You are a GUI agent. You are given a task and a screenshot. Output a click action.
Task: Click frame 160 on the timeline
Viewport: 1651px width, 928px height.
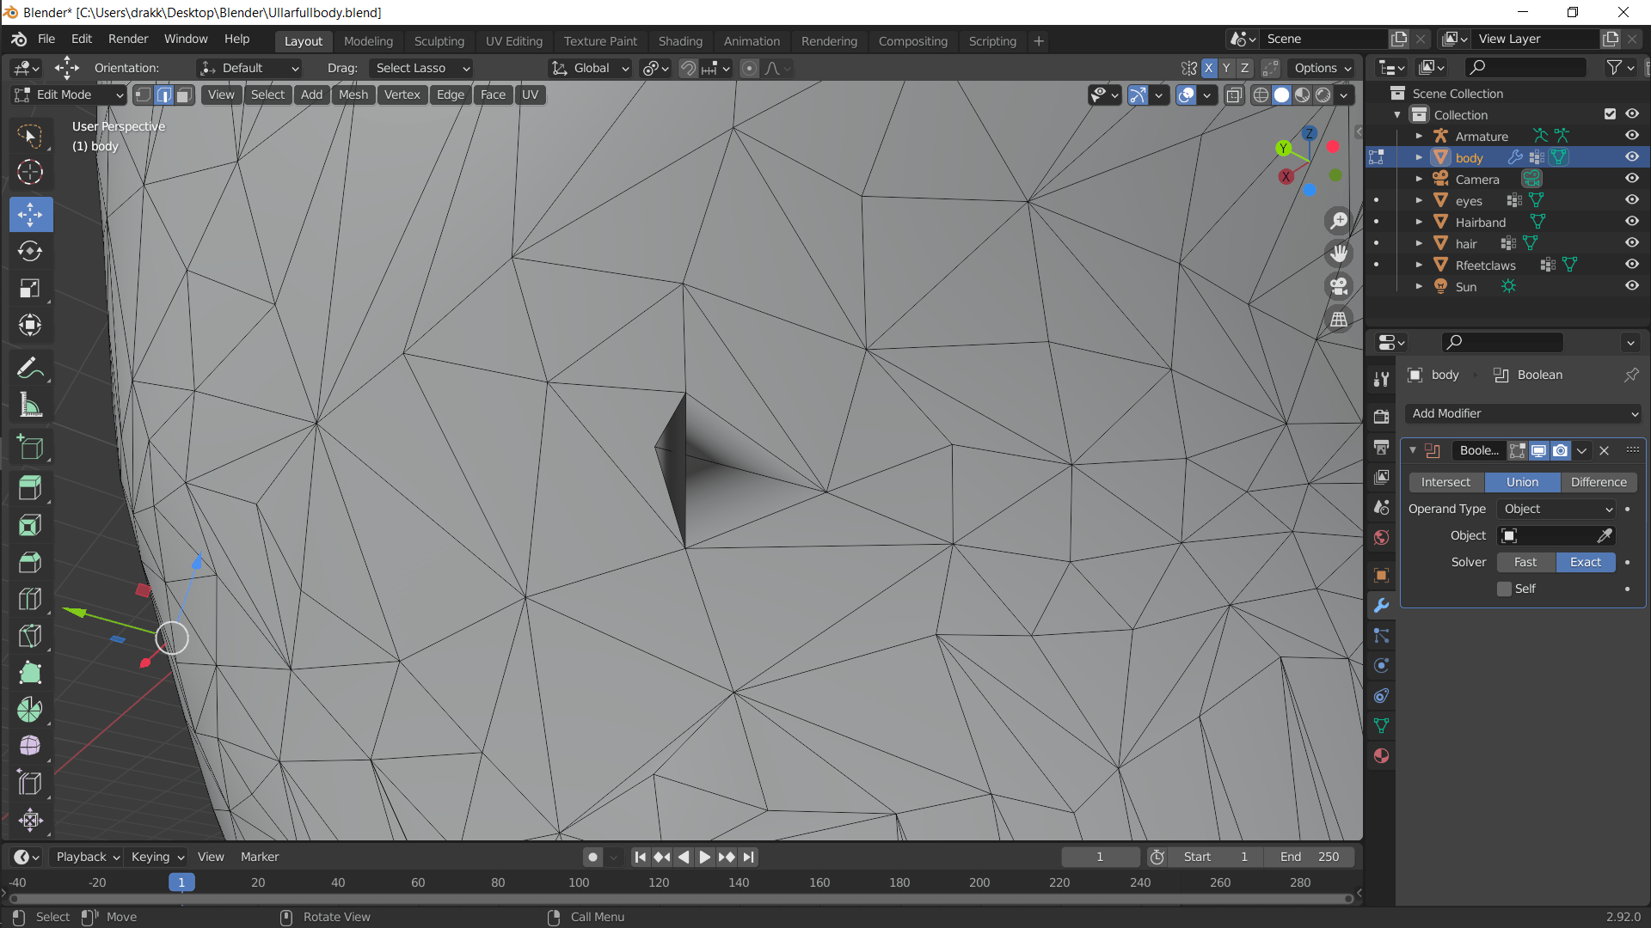pos(819,882)
